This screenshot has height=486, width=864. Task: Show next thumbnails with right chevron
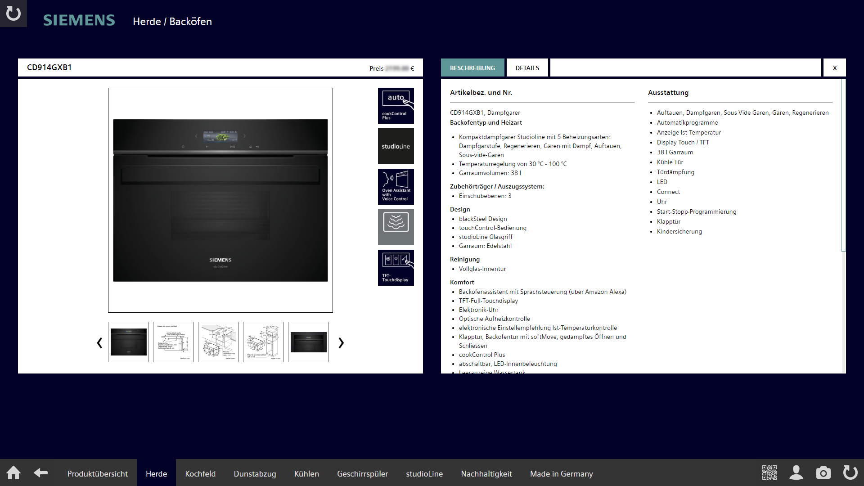pyautogui.click(x=341, y=343)
